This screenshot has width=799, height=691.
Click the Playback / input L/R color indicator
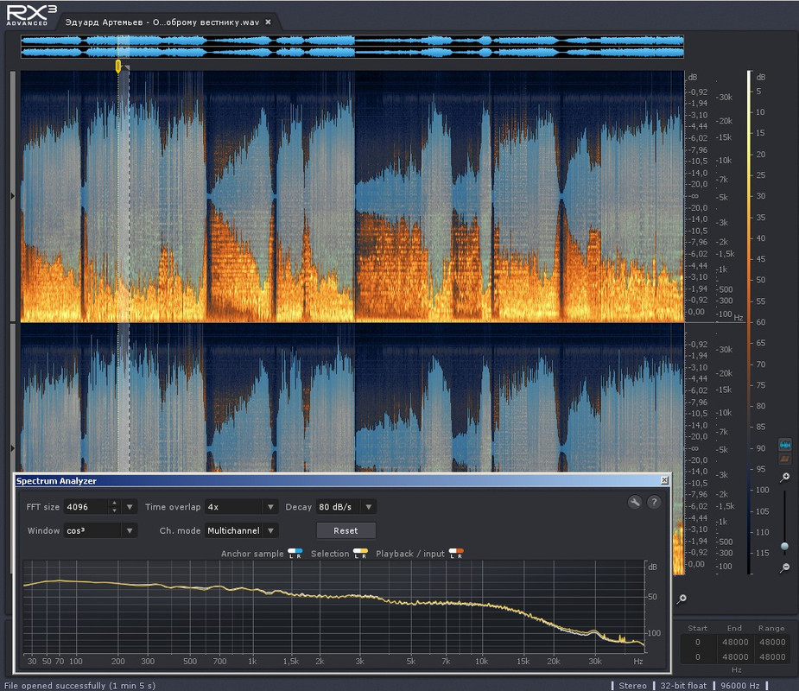click(456, 553)
